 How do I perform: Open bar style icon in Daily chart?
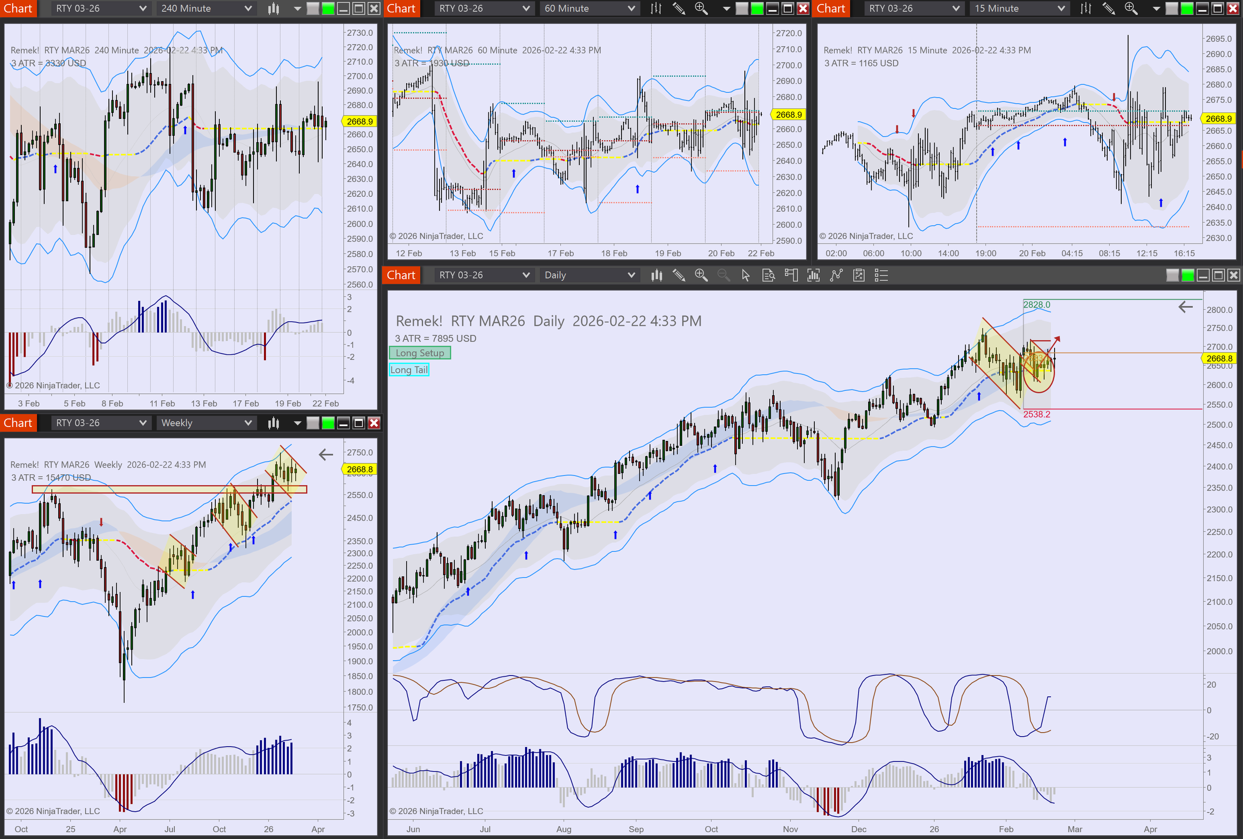click(656, 275)
